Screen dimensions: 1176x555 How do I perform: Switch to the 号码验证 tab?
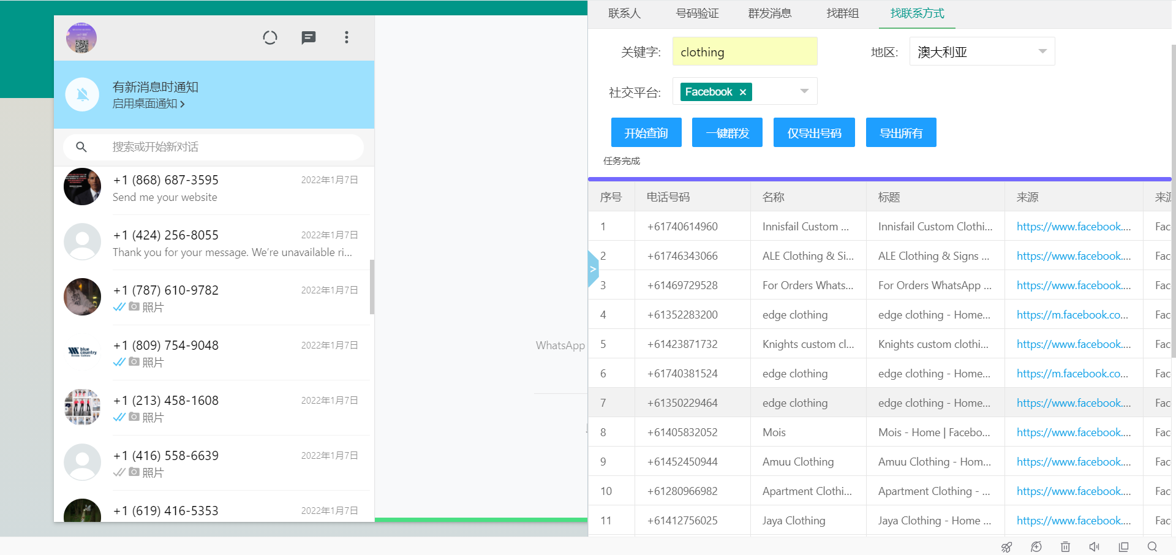pos(697,13)
